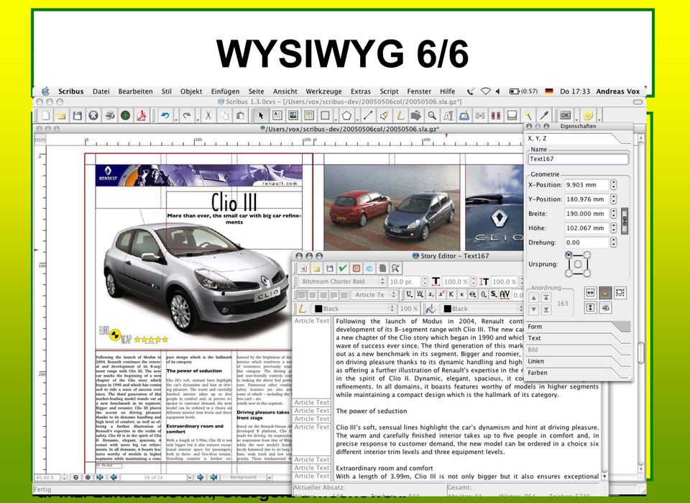Open the Background layer dropdown in status bar
Image resolution: width=690 pixels, height=503 pixels.
tap(247, 477)
